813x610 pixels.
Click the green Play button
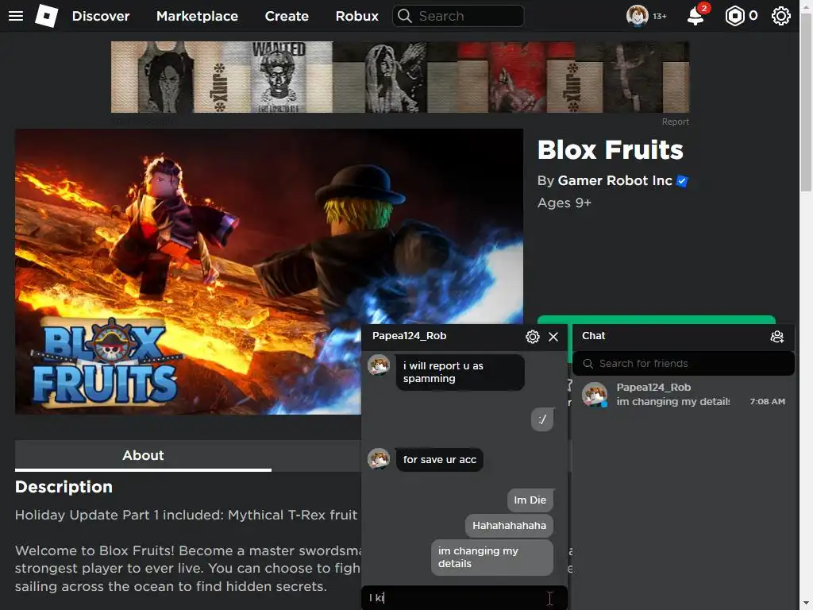(657, 319)
